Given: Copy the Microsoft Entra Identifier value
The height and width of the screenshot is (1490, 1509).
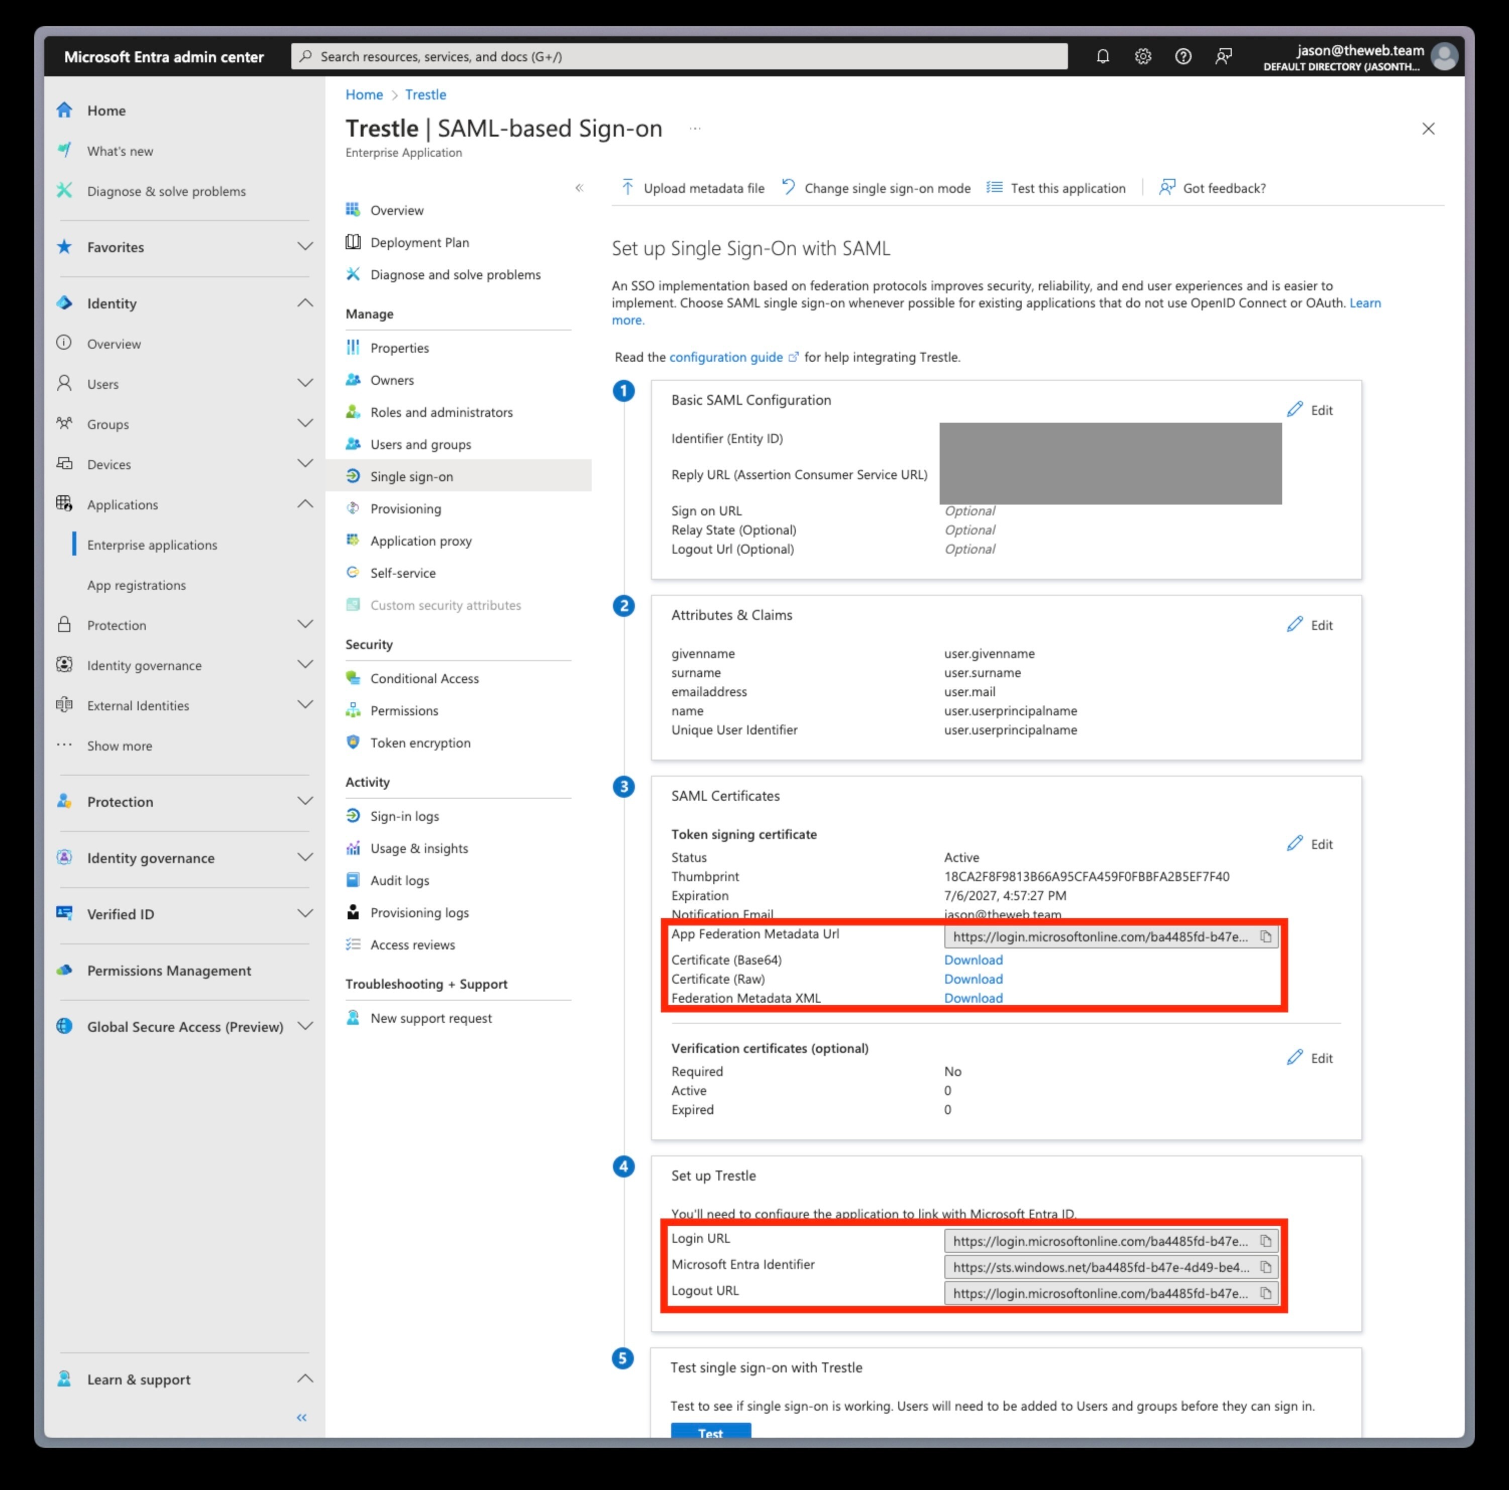Looking at the screenshot, I should pyautogui.click(x=1265, y=1266).
